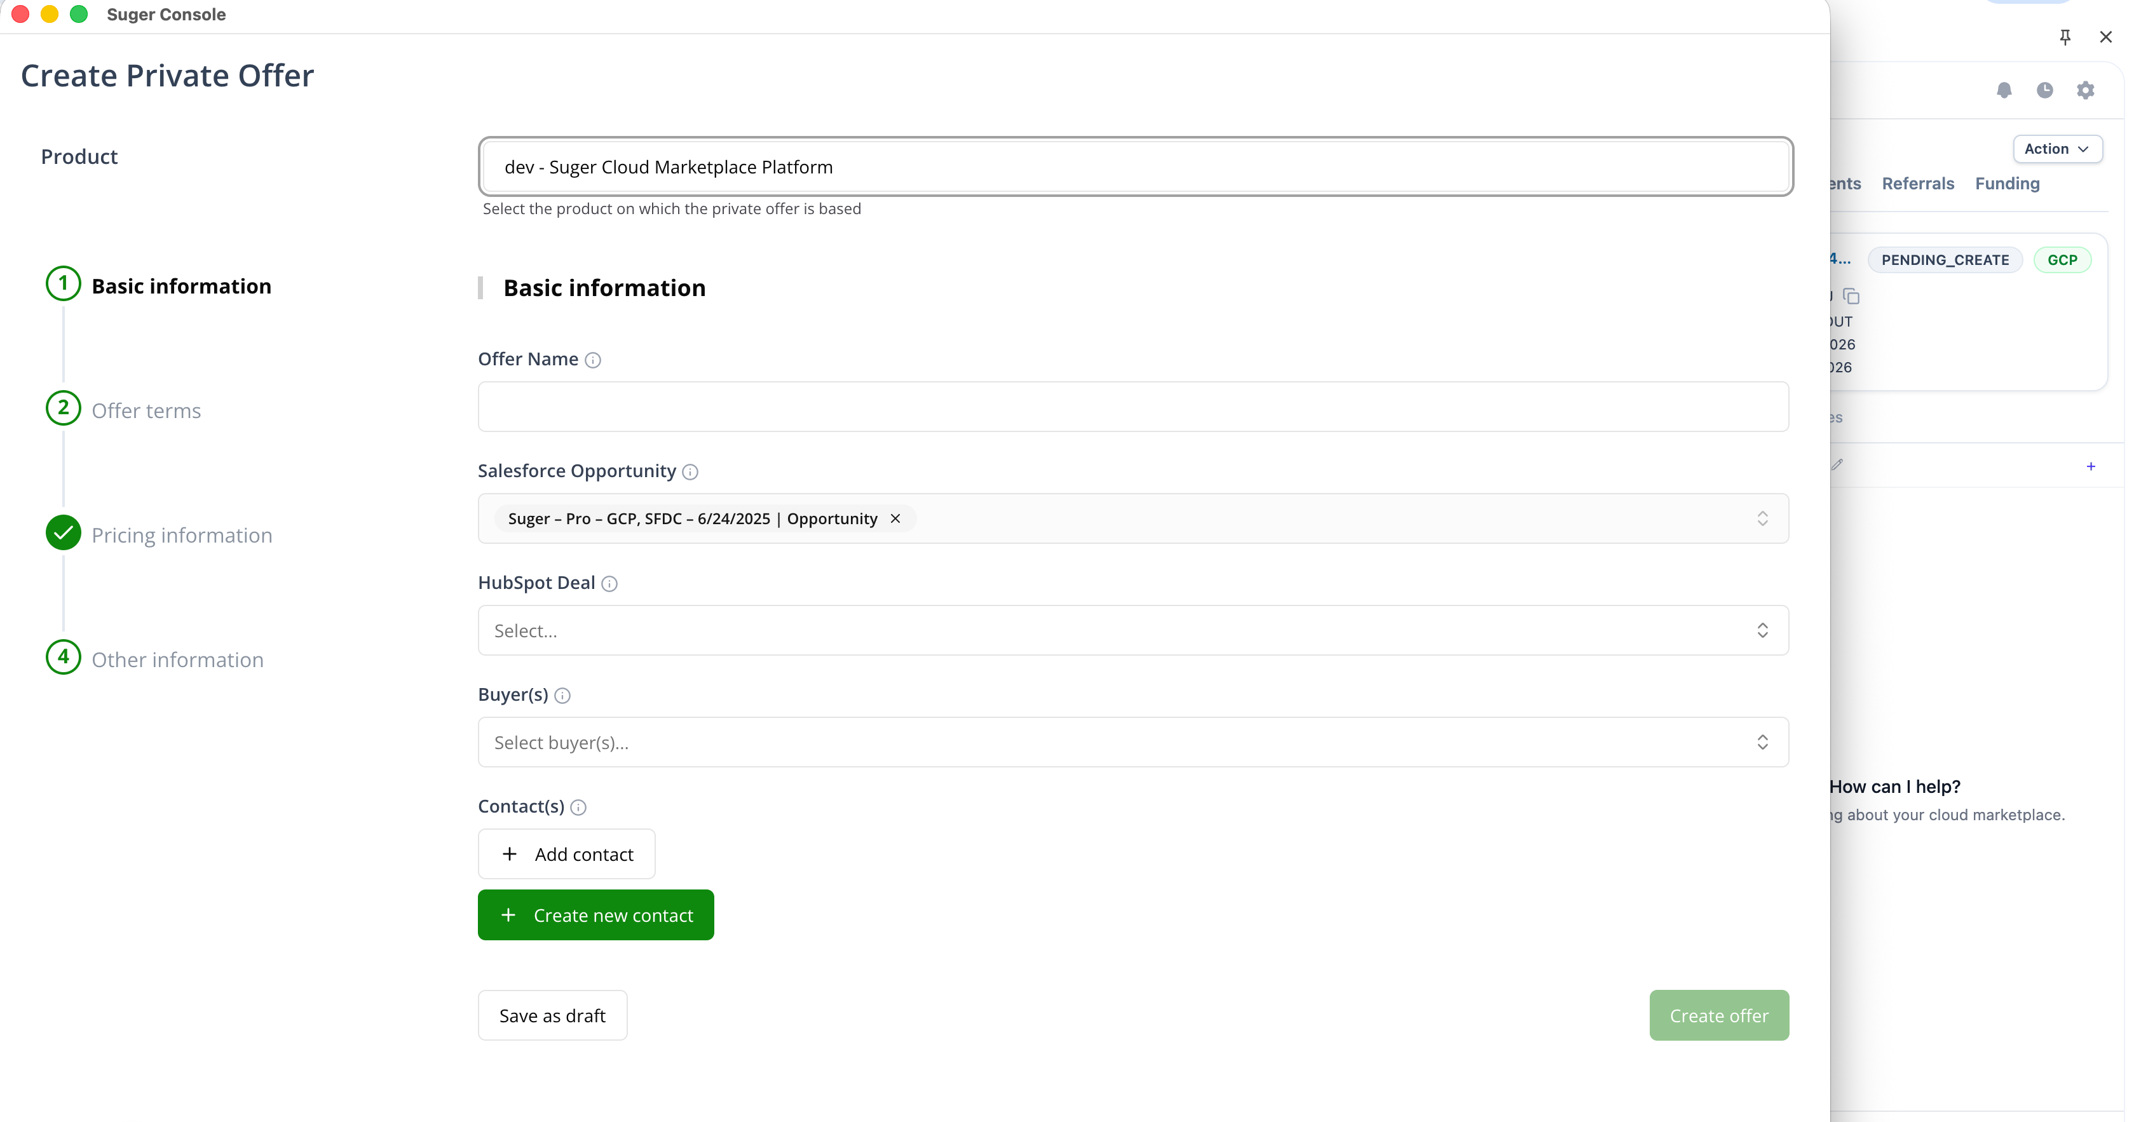2134x1122 pixels.
Task: Click Create new contact
Action: 595,915
